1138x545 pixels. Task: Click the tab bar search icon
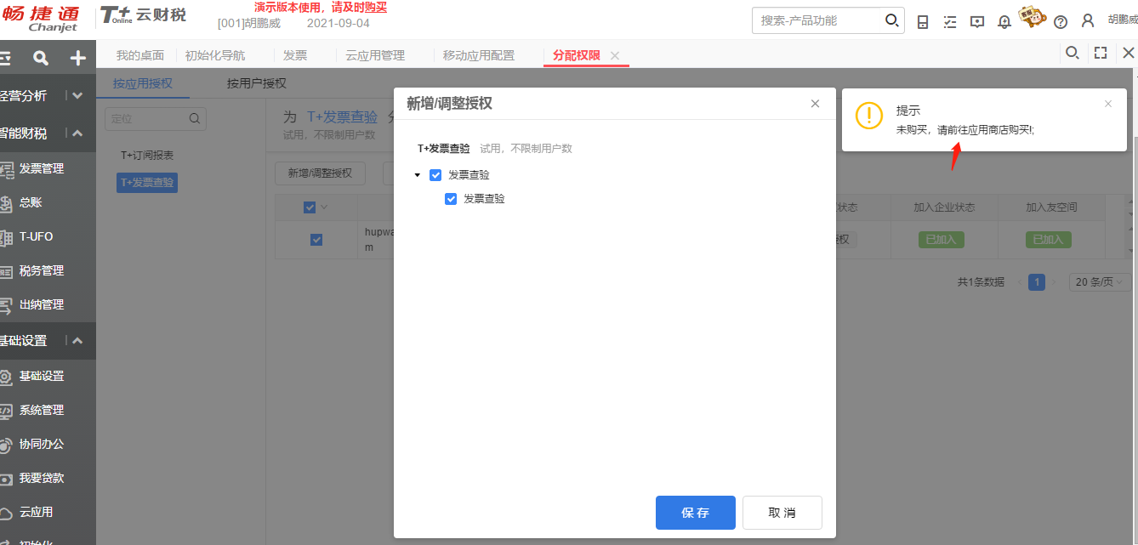pos(1073,53)
